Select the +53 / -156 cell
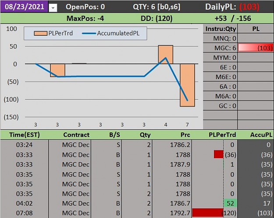 [233, 18]
